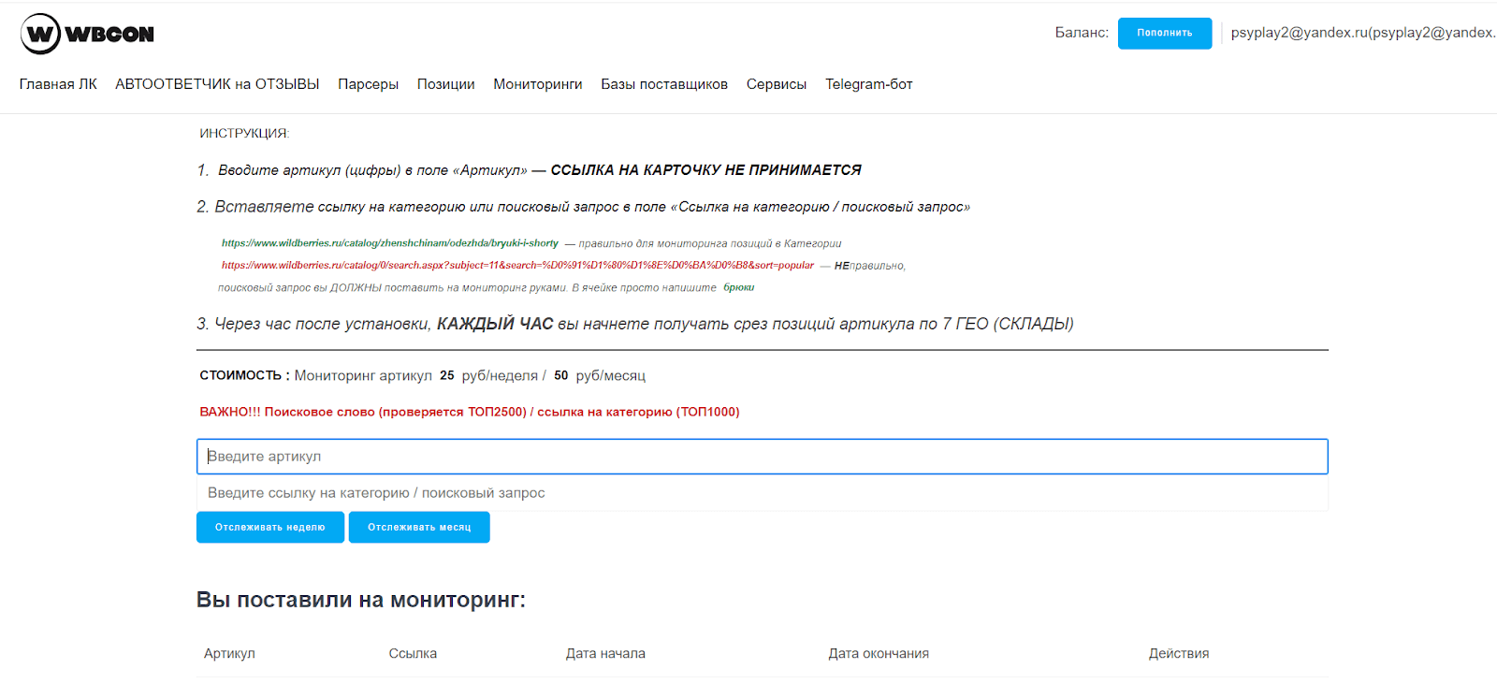Focus the Введите артикул input field

(x=762, y=457)
